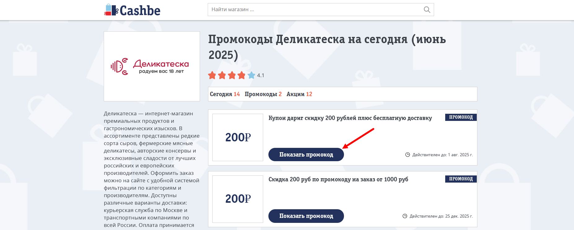
Task: Click clock icon by '25 дек. 2025' expiry
Action: click(x=405, y=216)
